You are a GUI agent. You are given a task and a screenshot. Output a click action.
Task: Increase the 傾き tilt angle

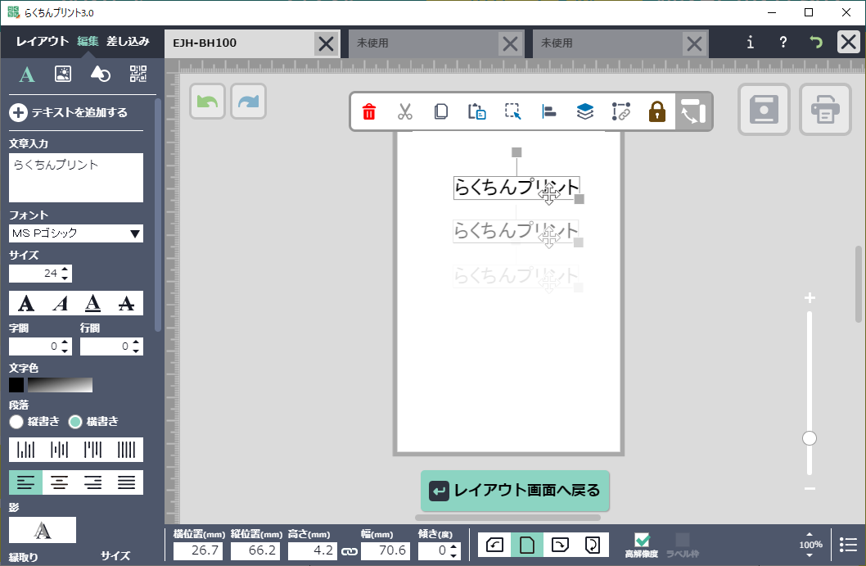453,547
